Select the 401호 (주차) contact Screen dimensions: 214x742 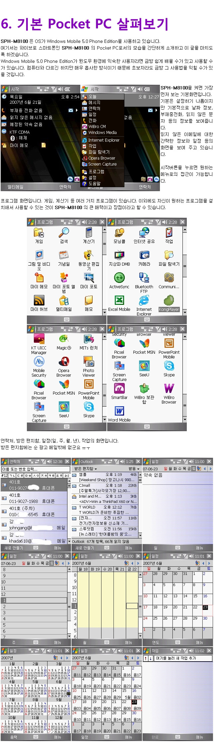(34, 511)
